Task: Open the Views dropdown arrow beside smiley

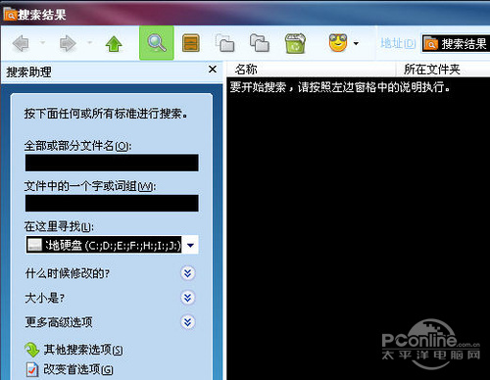Action: [x=356, y=43]
